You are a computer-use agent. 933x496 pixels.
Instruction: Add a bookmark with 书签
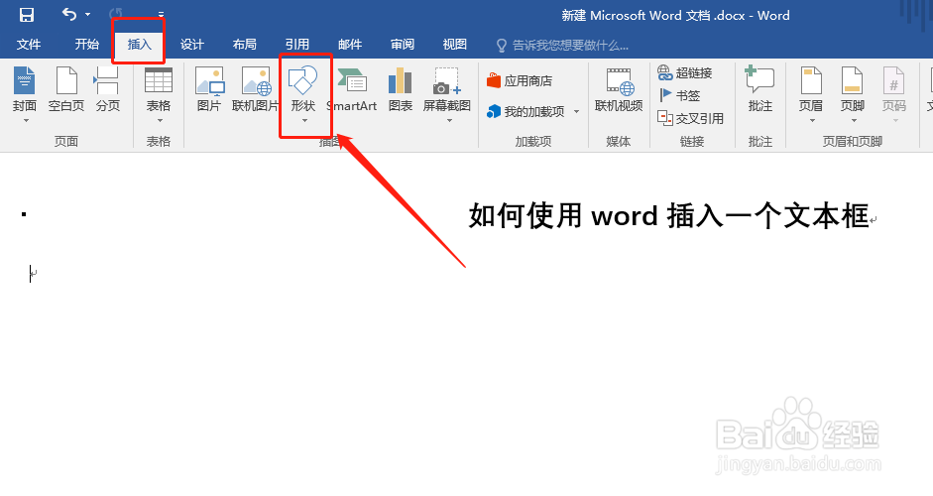[x=679, y=95]
